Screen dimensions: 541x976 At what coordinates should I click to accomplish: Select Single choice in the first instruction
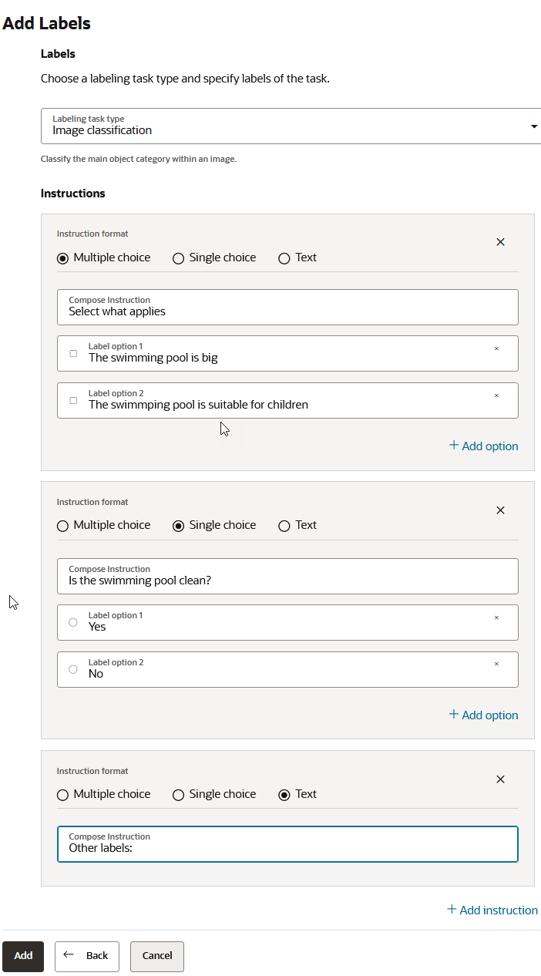pyautogui.click(x=179, y=258)
